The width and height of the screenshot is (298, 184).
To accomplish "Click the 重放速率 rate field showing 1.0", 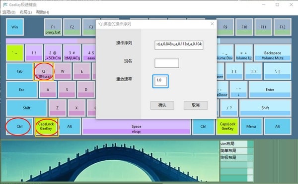I will click(x=160, y=81).
